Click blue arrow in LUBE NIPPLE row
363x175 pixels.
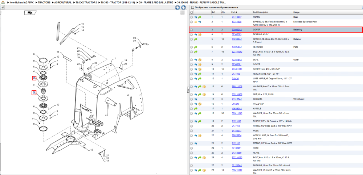tap(196, 79)
